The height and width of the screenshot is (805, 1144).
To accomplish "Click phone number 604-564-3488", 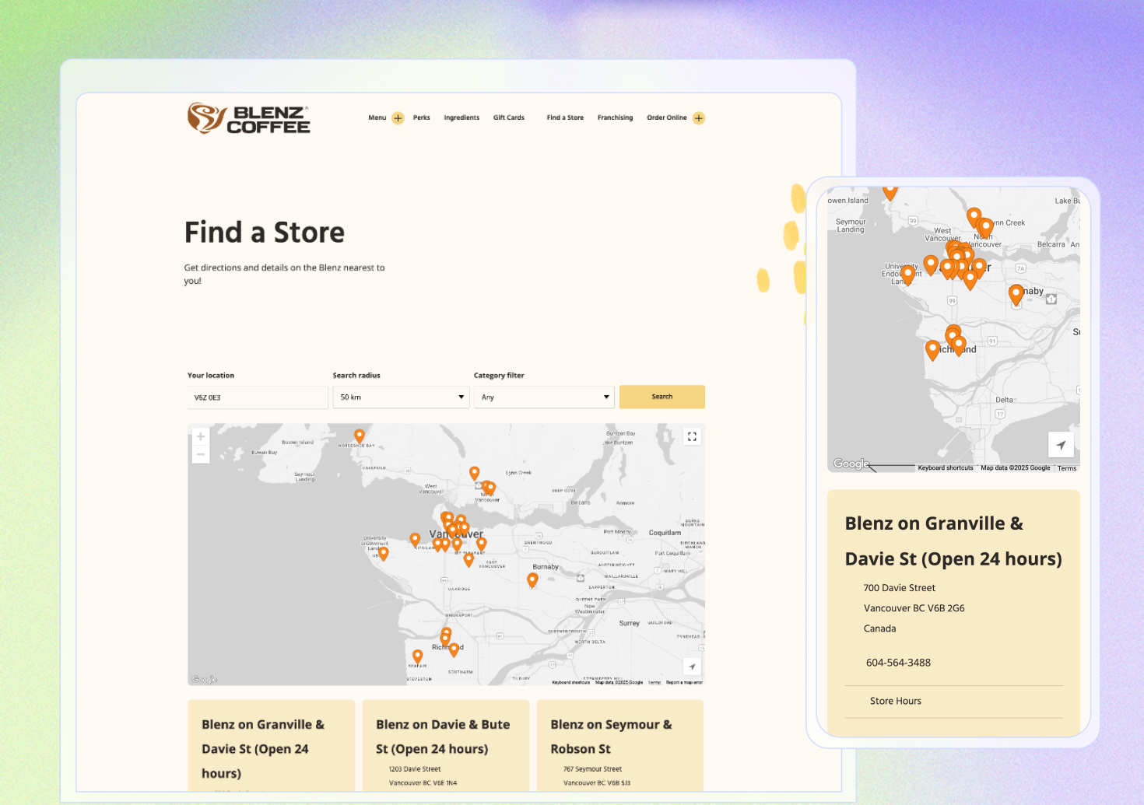I will (x=898, y=663).
